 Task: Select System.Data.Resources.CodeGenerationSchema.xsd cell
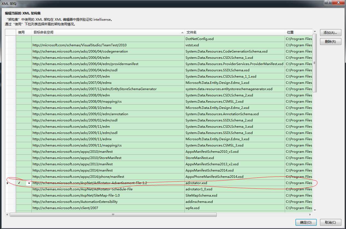point(235,51)
